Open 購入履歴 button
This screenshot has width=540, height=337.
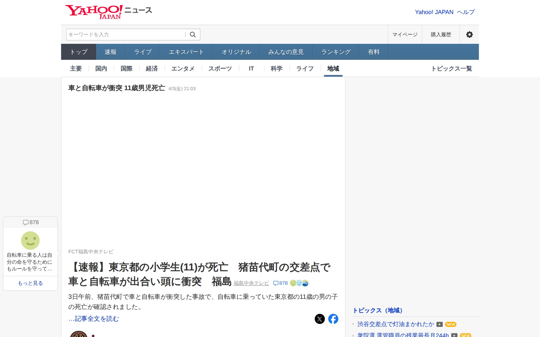point(441,35)
